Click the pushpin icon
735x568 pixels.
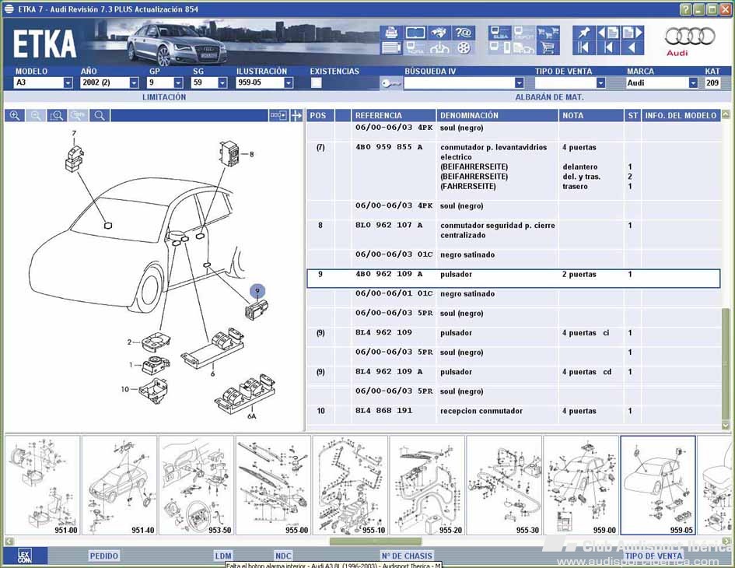[x=584, y=33]
